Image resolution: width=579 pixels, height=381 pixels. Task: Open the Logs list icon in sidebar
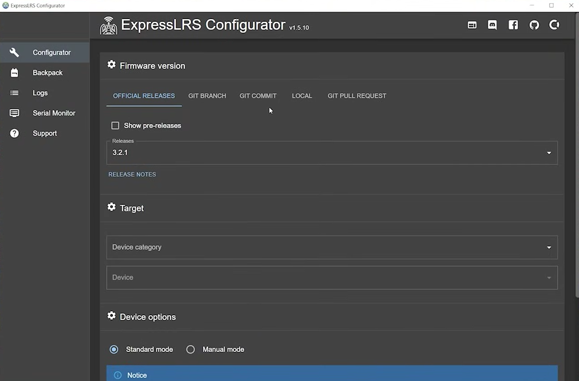14,93
